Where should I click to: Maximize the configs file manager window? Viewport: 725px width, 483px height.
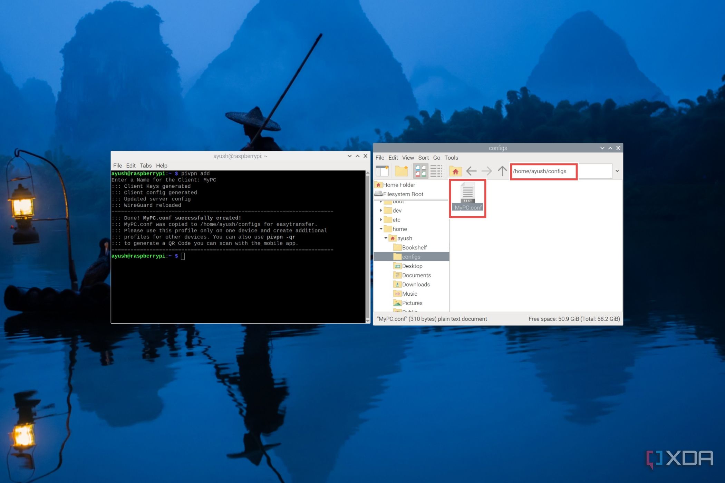pyautogui.click(x=610, y=148)
